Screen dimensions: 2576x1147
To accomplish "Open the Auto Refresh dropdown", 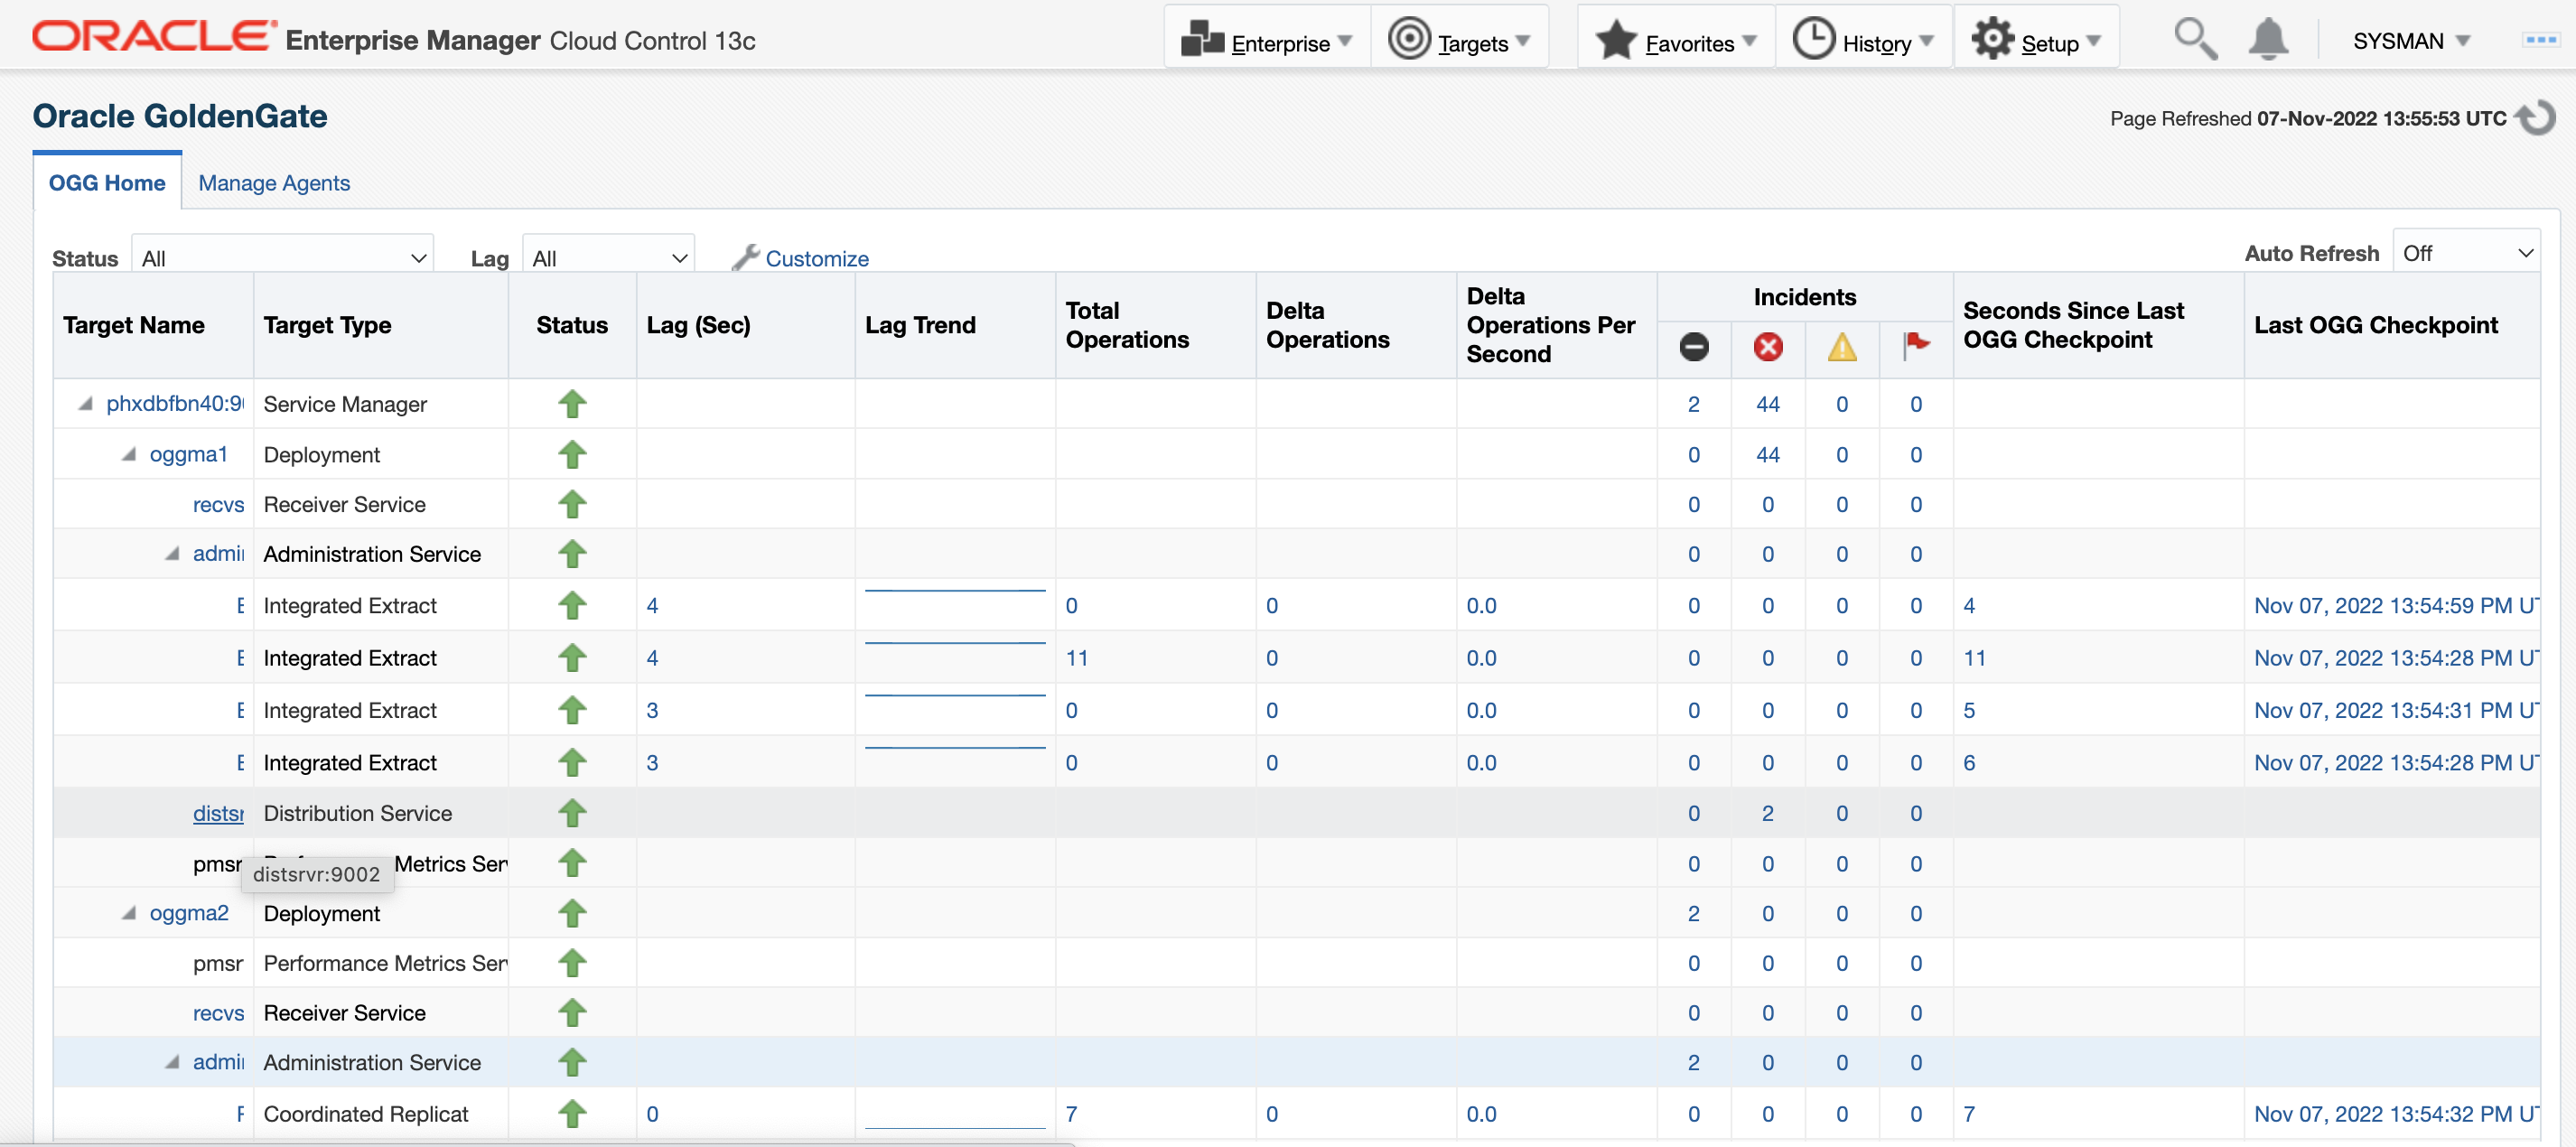I will coord(2466,252).
